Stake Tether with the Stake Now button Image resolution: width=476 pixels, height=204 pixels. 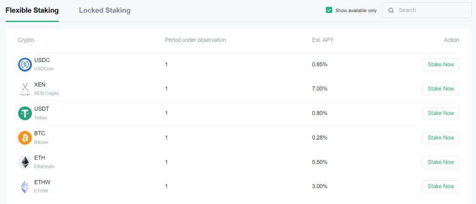pyautogui.click(x=440, y=113)
